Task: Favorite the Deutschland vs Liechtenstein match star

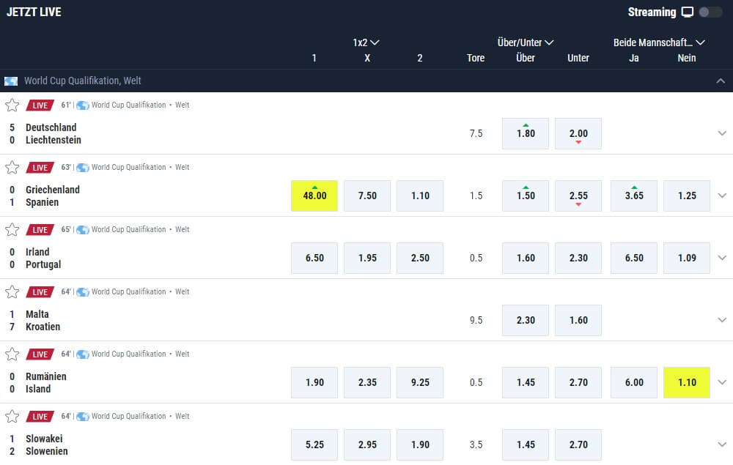Action: 12,105
